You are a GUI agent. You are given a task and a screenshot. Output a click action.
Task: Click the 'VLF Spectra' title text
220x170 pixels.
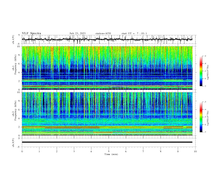31,33
